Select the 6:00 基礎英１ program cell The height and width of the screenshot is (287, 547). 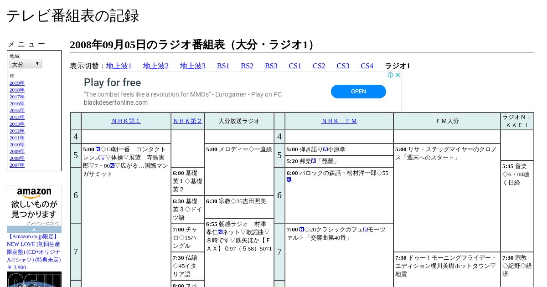pos(187,181)
